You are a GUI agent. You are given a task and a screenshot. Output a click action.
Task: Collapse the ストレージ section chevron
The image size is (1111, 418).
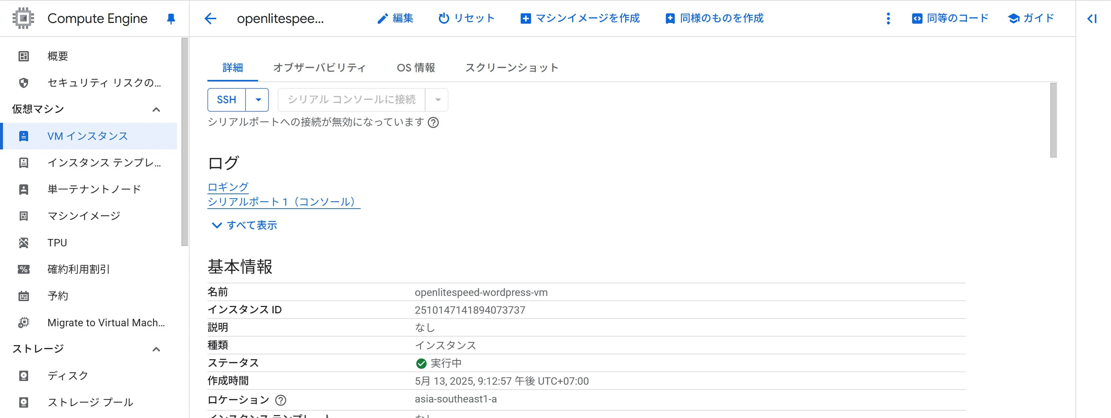(x=156, y=349)
